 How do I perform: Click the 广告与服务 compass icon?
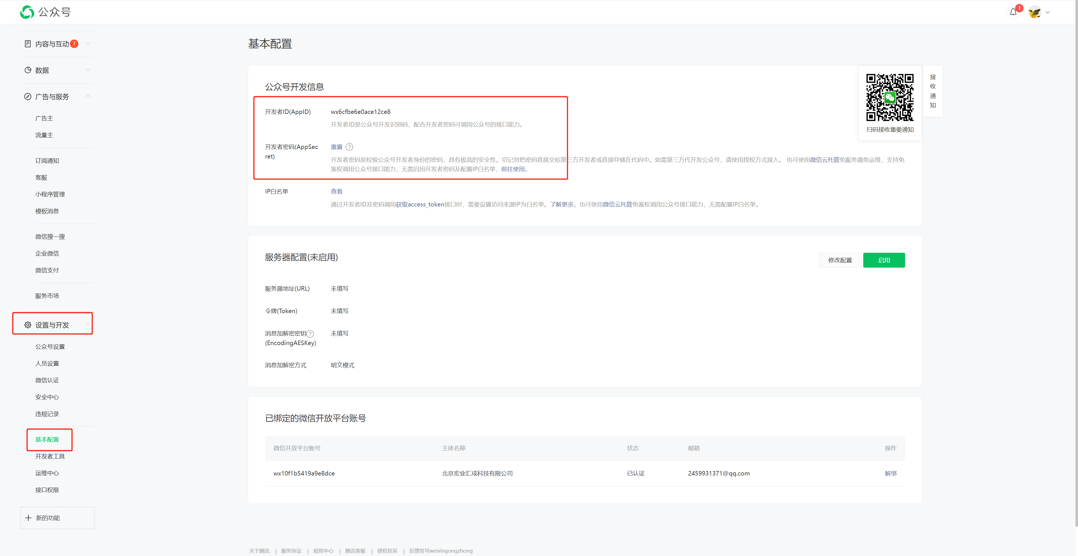click(x=28, y=97)
